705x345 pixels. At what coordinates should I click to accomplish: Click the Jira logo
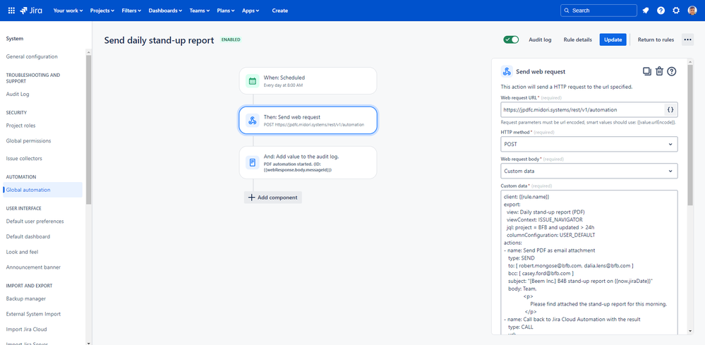pos(31,11)
